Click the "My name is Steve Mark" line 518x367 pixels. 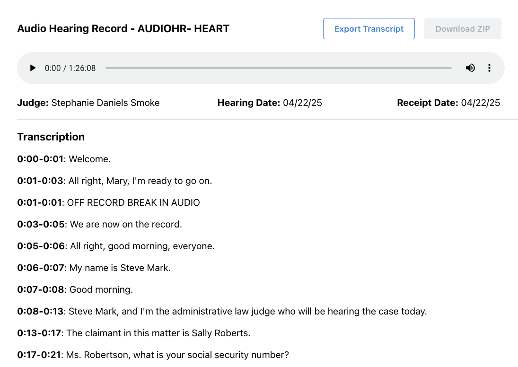[120, 268]
